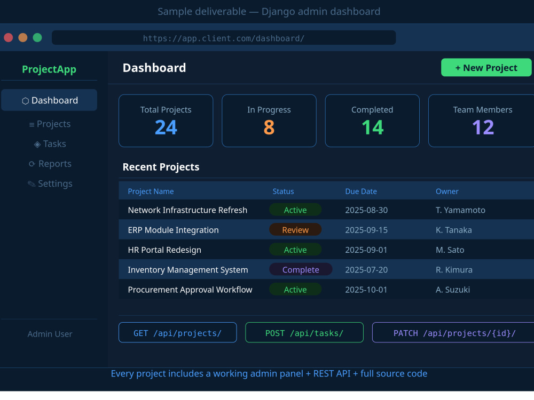Open the Completed card

(372, 121)
